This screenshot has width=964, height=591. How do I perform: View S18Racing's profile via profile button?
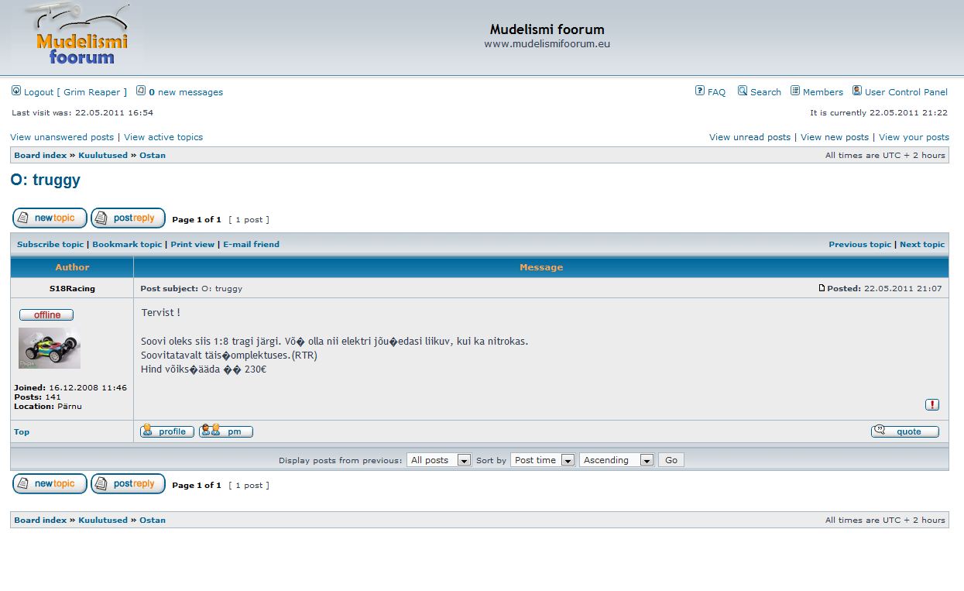point(166,431)
